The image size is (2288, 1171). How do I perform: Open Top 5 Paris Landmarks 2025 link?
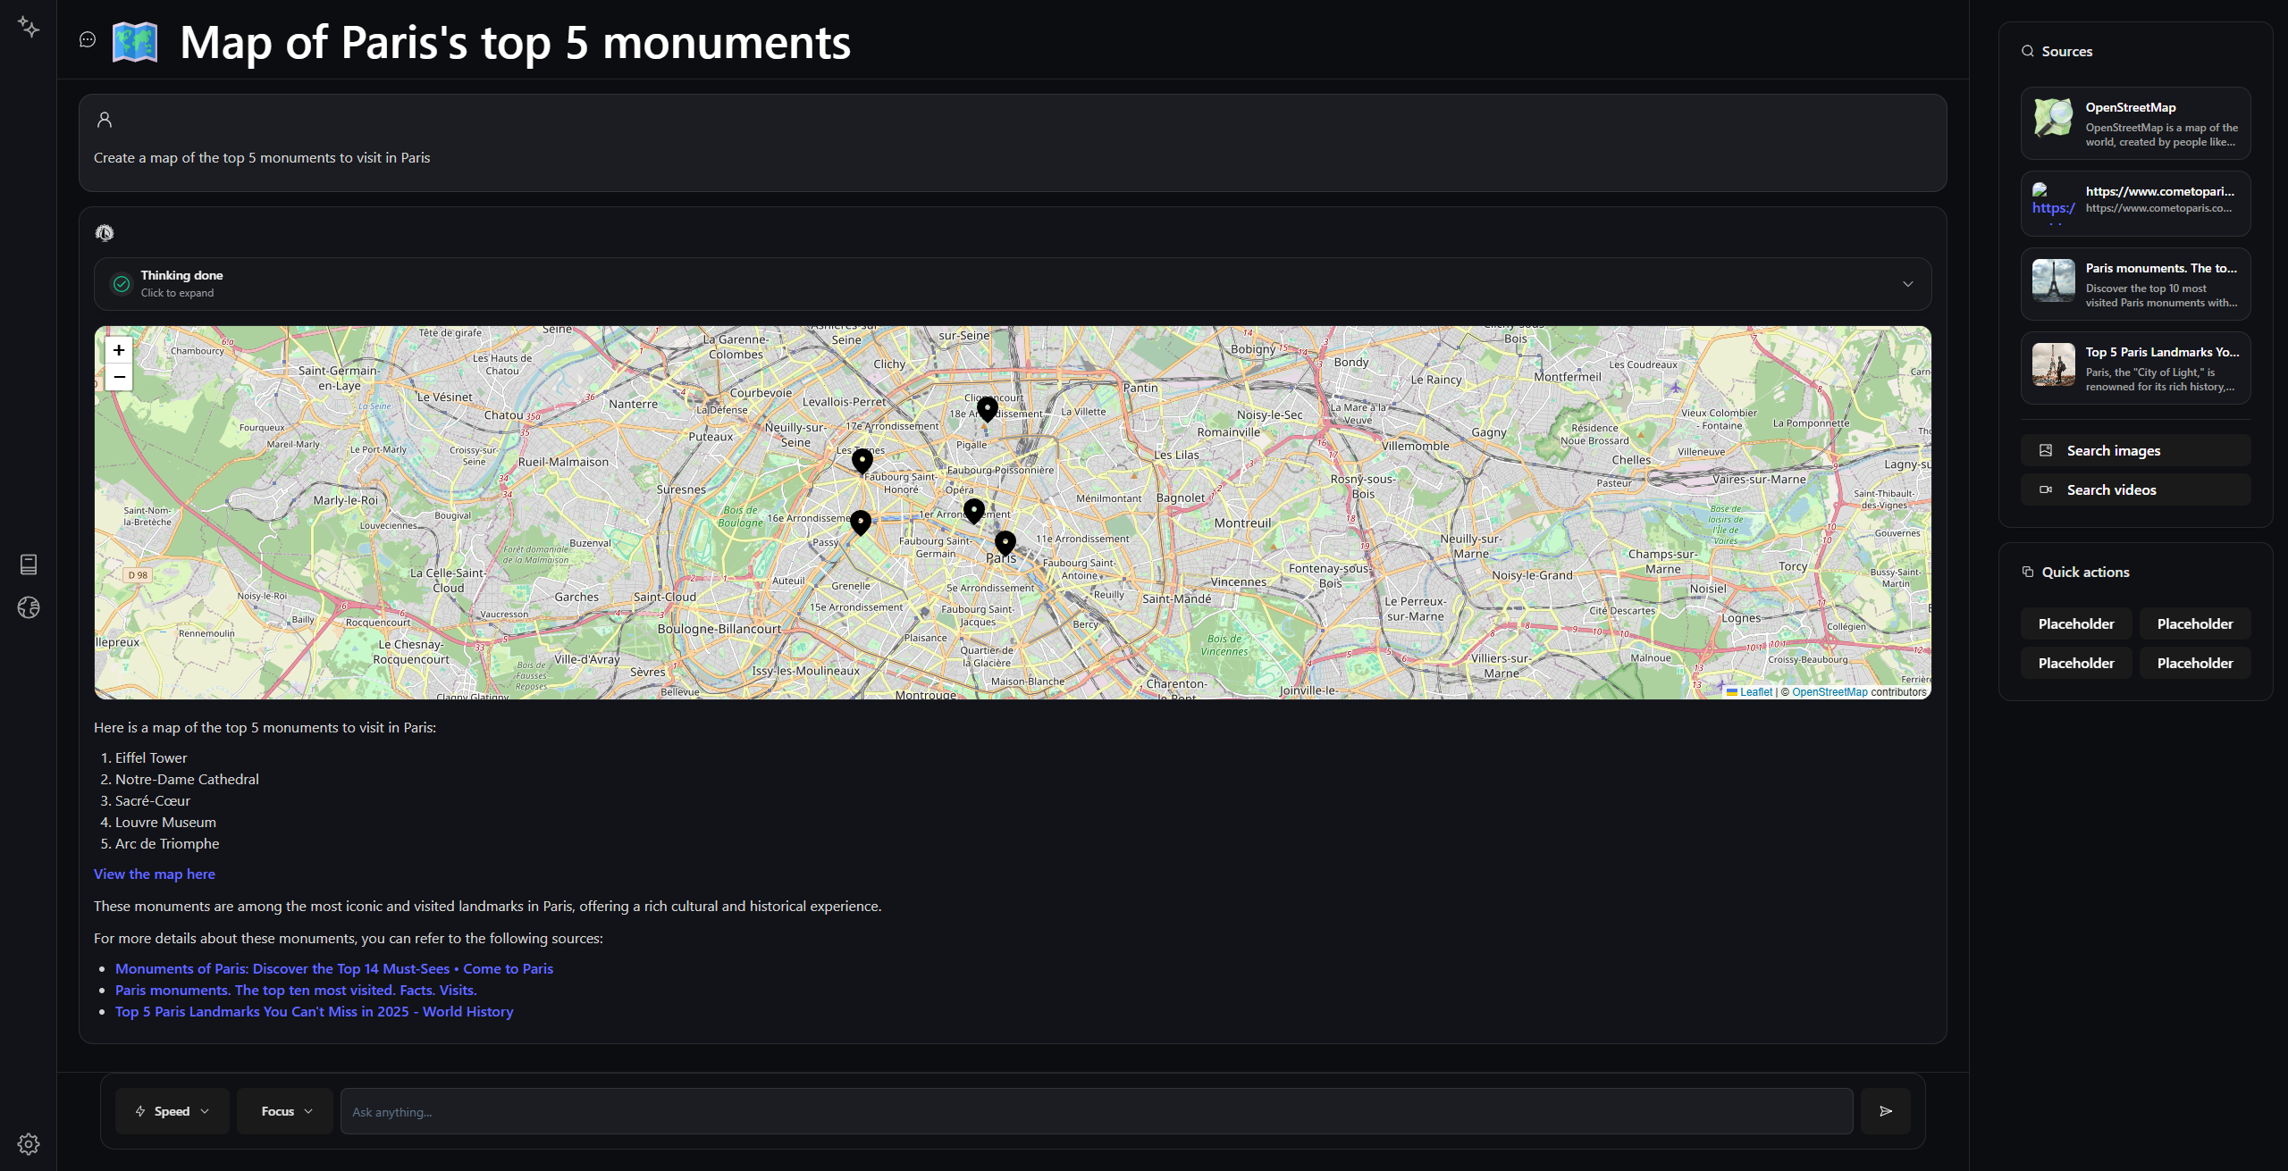pos(314,1011)
